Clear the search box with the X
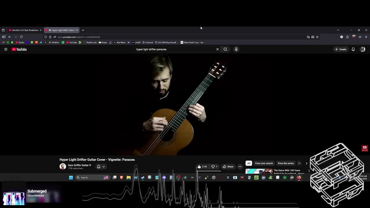The image size is (370, 208). tap(218, 49)
